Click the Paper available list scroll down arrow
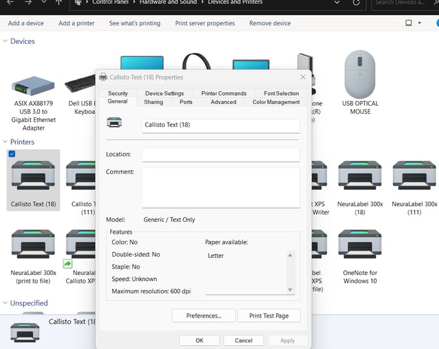 [290, 289]
